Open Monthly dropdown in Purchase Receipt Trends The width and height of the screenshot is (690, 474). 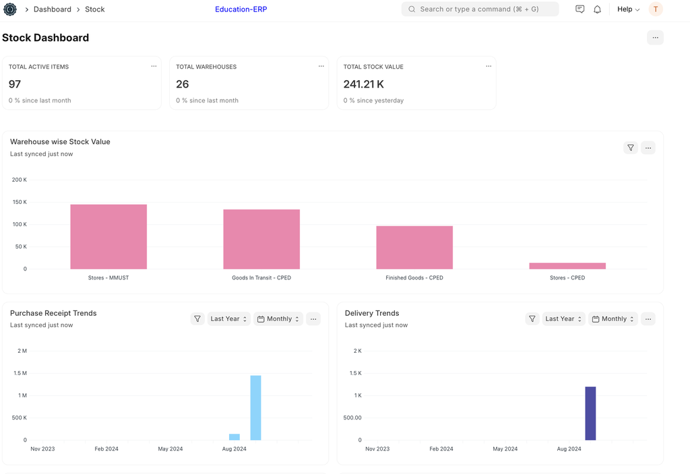point(278,319)
